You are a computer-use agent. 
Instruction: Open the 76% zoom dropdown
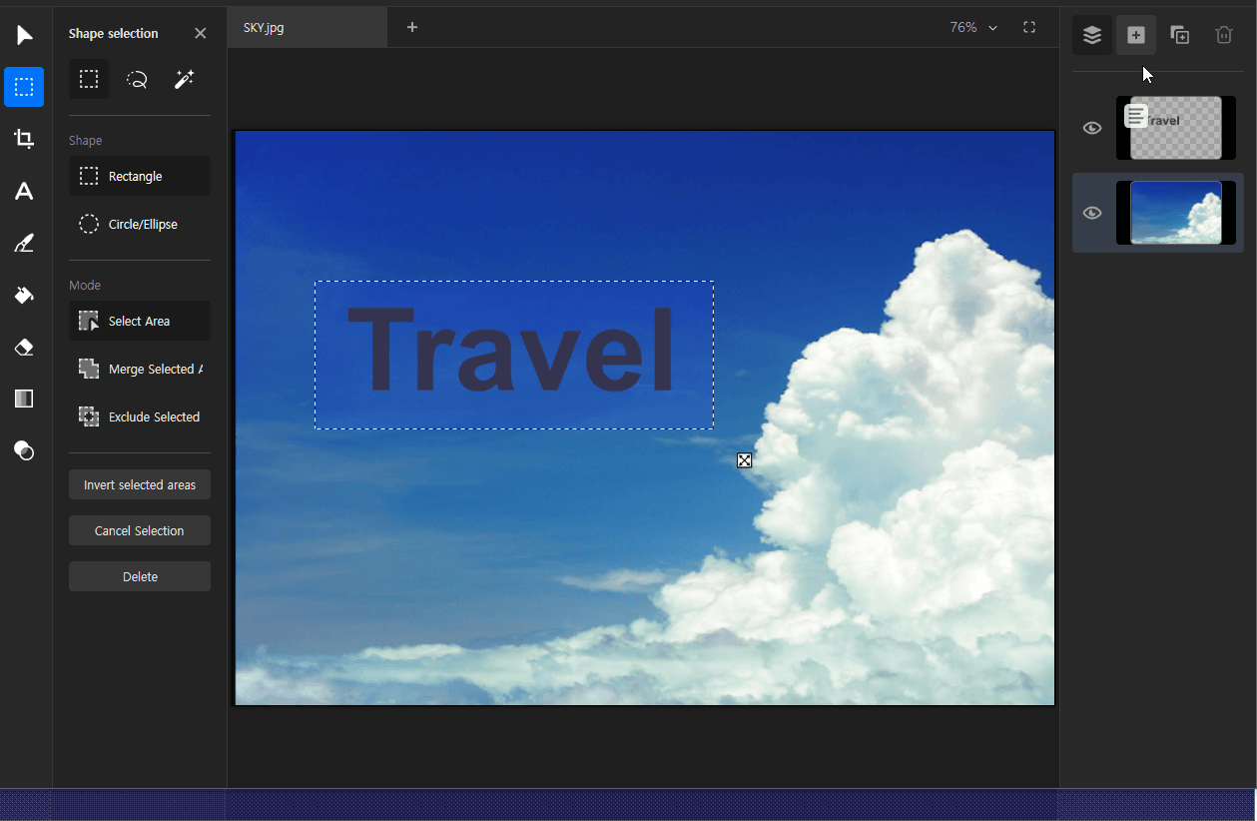tap(973, 27)
